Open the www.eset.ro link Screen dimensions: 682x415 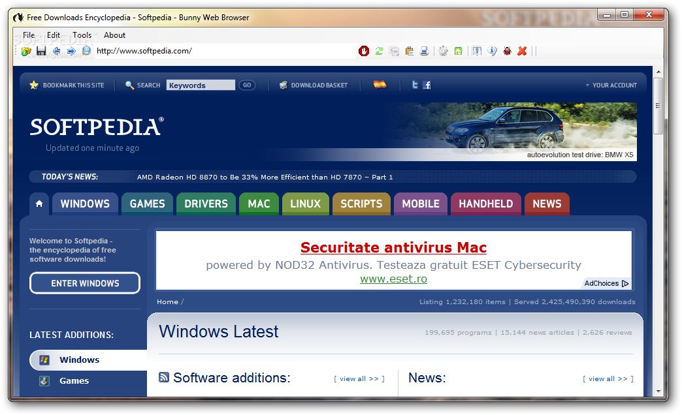(x=394, y=279)
